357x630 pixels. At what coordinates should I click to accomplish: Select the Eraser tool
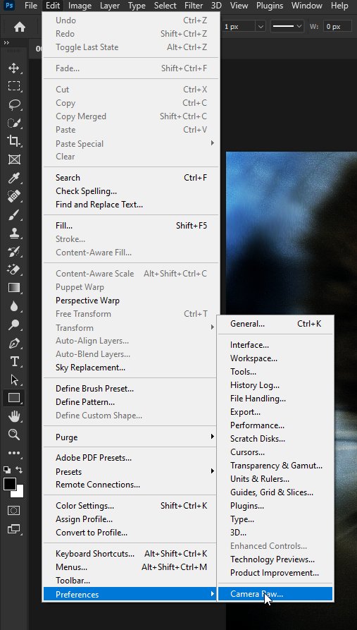pos(14,269)
